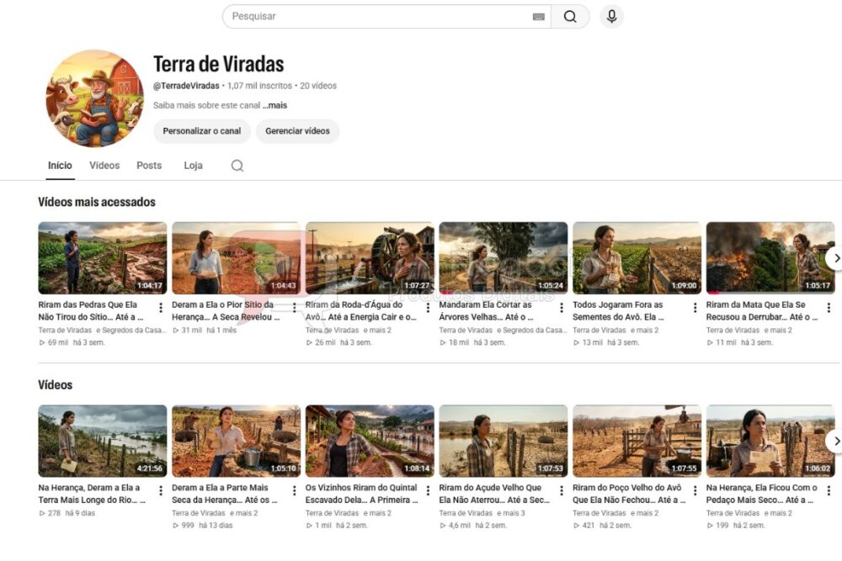Click title 'Os Vizinhos Riram do Quintal Escavado'
The height and width of the screenshot is (561, 842).
click(x=361, y=494)
